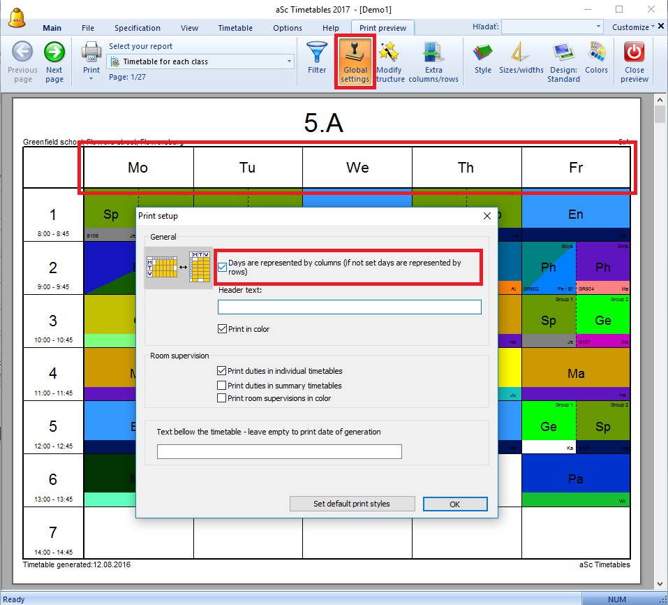Open the Timetable ribbon tab
The image size is (668, 605).
tap(235, 28)
